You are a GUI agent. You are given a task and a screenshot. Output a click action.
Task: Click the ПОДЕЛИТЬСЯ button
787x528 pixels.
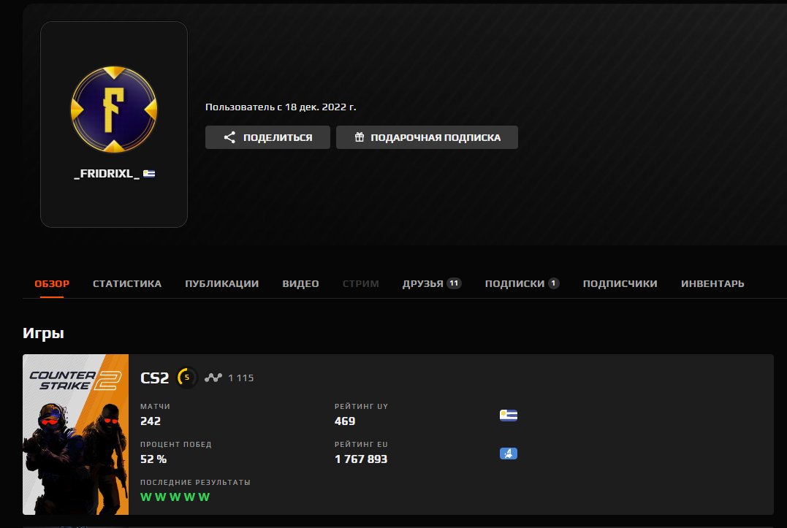coord(267,137)
